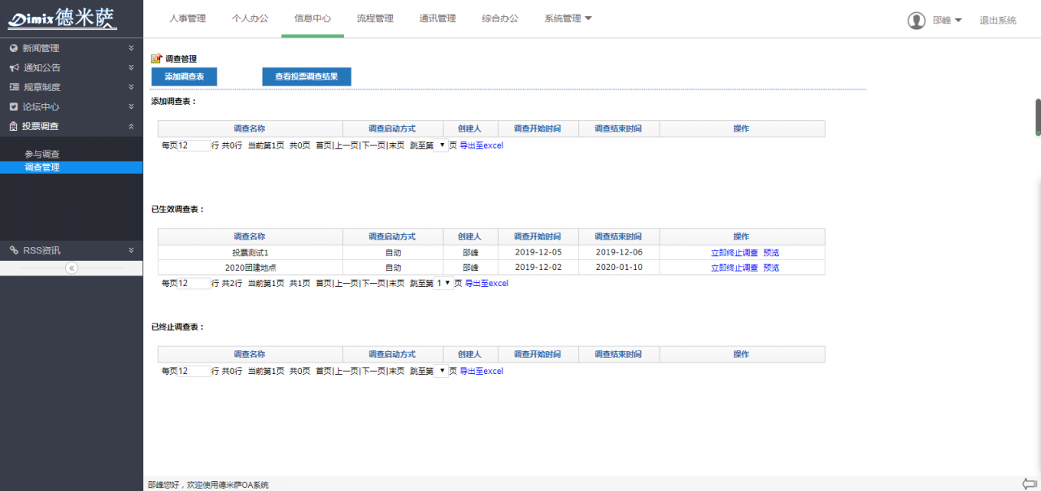Click the user avatar icon

point(917,20)
